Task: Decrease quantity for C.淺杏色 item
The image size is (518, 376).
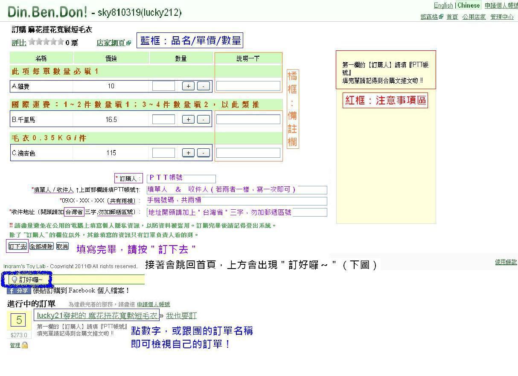Action: click(204, 153)
